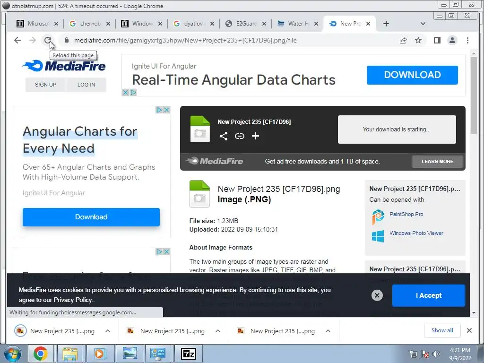Click the browser Back arrow
This screenshot has width=484, height=363.
(x=17, y=40)
